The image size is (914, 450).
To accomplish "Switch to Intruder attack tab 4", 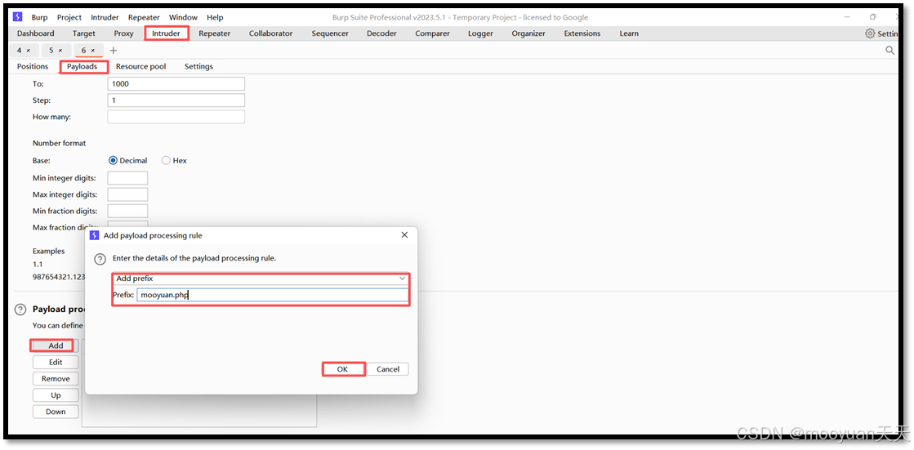I will click(20, 51).
